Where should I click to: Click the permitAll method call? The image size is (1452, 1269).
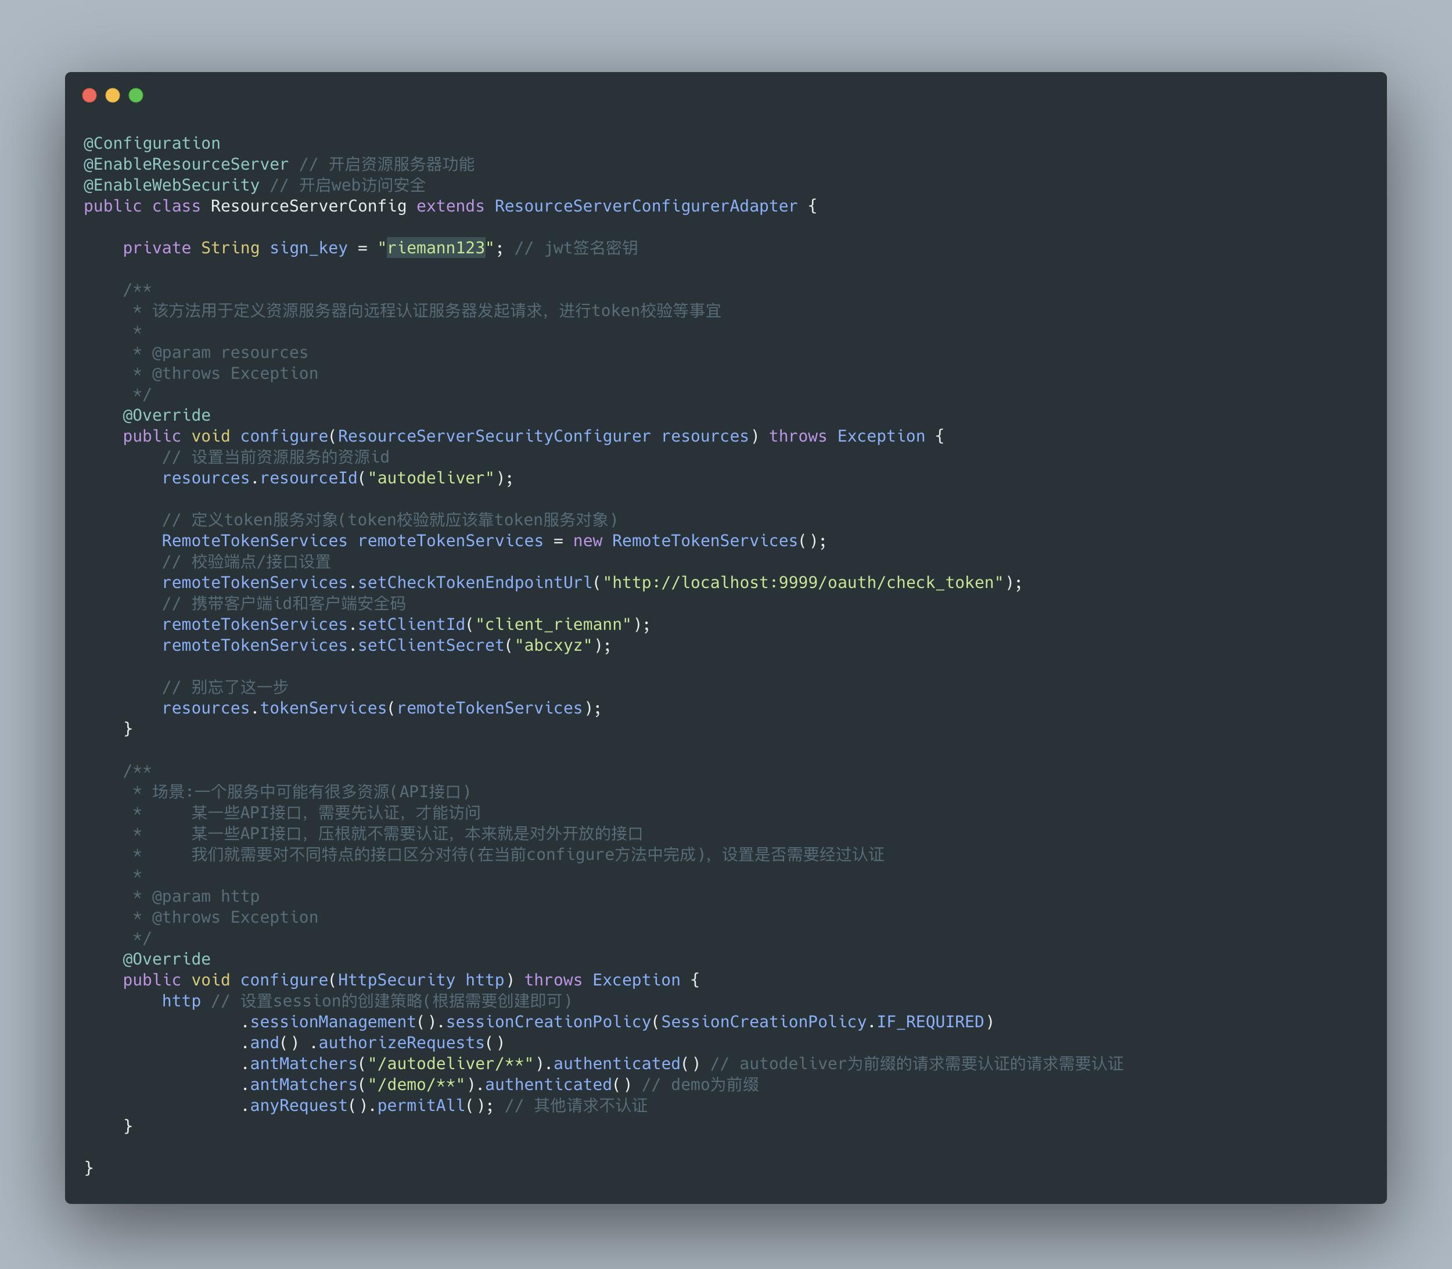point(420,1105)
